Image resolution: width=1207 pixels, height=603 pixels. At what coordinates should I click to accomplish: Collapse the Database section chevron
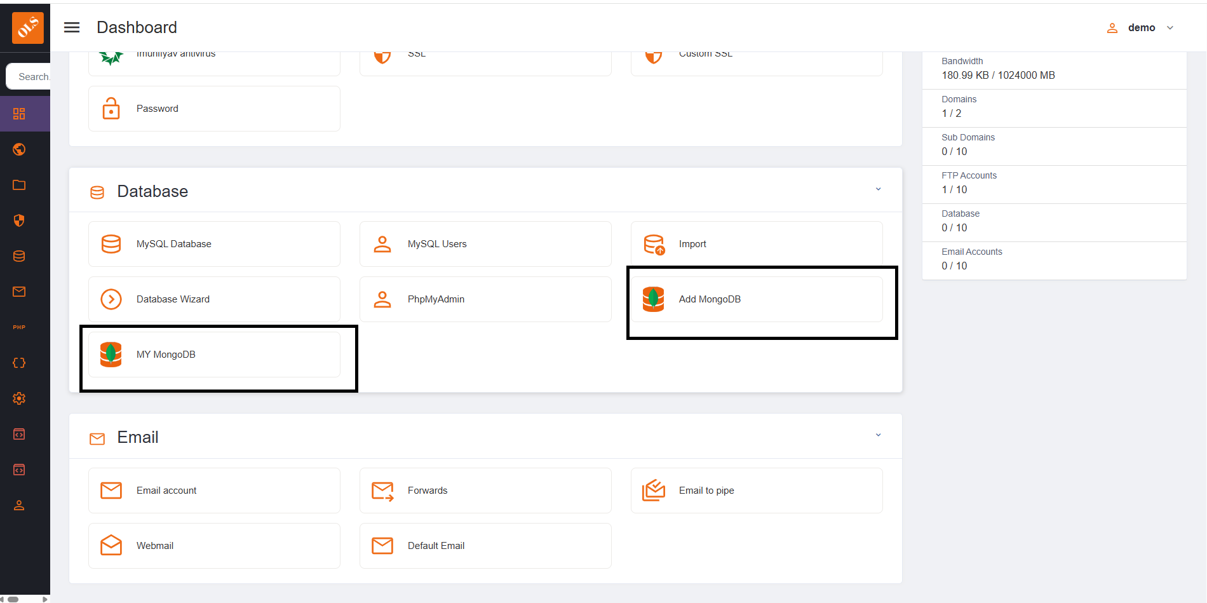(878, 189)
